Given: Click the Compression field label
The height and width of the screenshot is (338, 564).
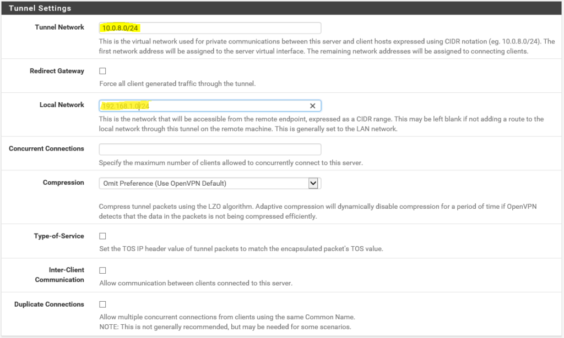Looking at the screenshot, I should pos(63,183).
